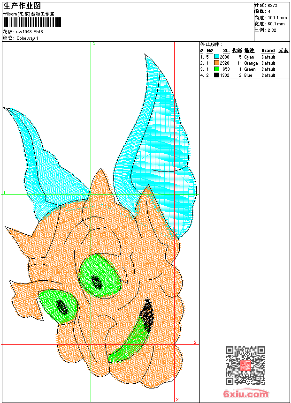The image size is (291, 403).
Task: Click 'Default' brand in the Orange row
Action: click(268, 63)
